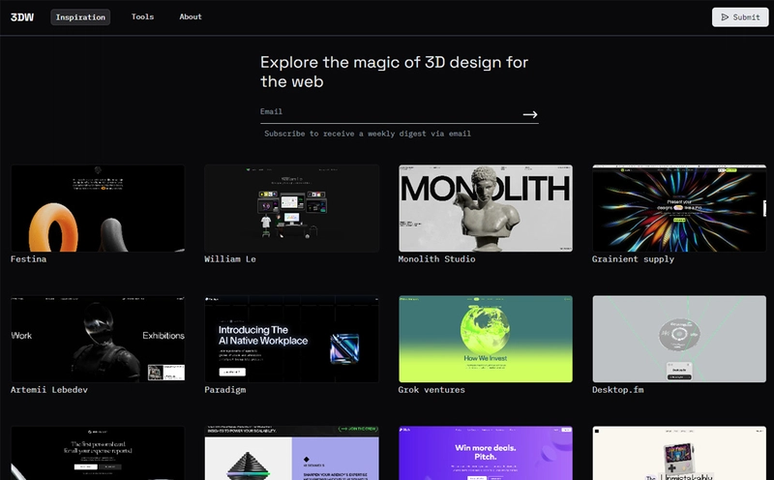Open the Monolith Studio thumbnail

click(486, 208)
